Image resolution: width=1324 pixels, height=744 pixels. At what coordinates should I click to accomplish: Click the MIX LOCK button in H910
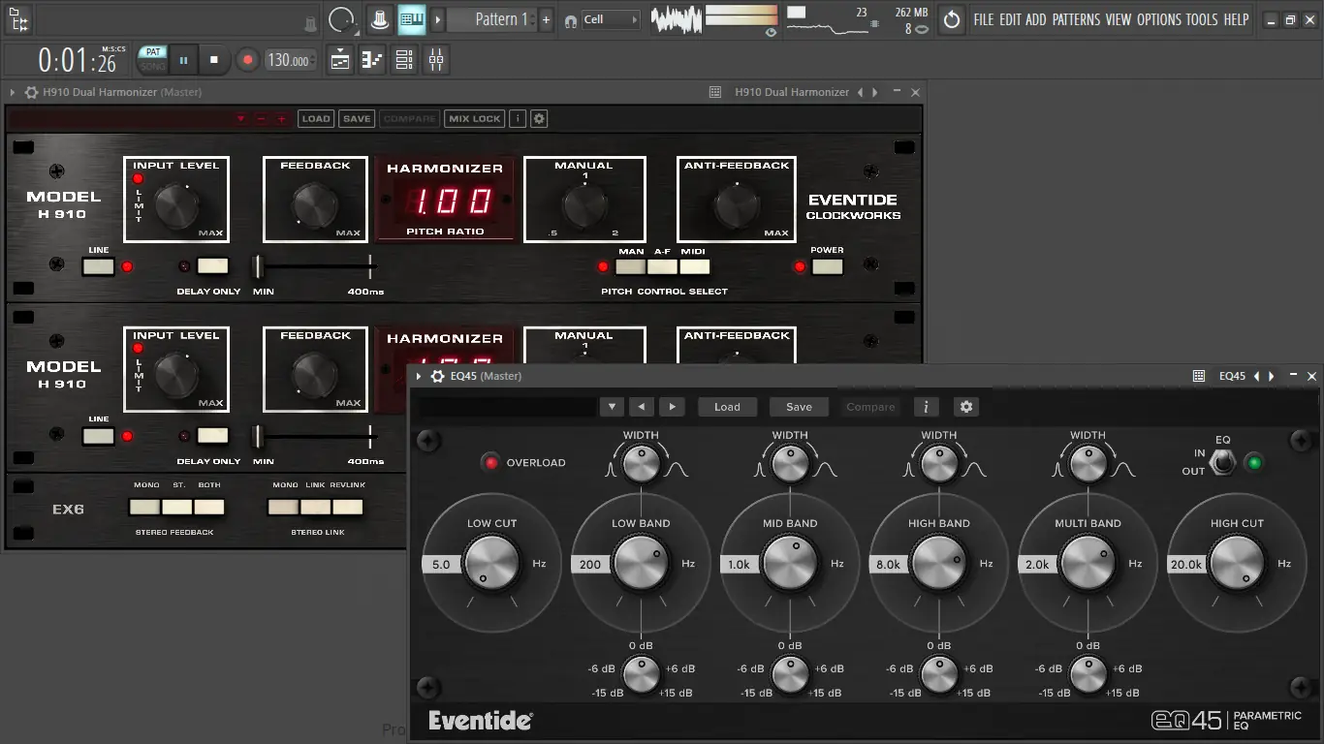(474, 119)
